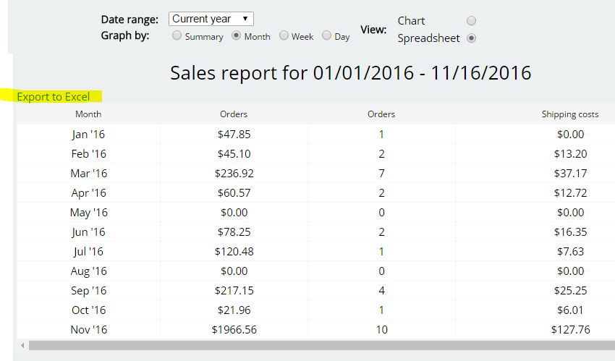615x361 pixels.
Task: Click the horizontal scrollbar track
Action: [x=322, y=345]
